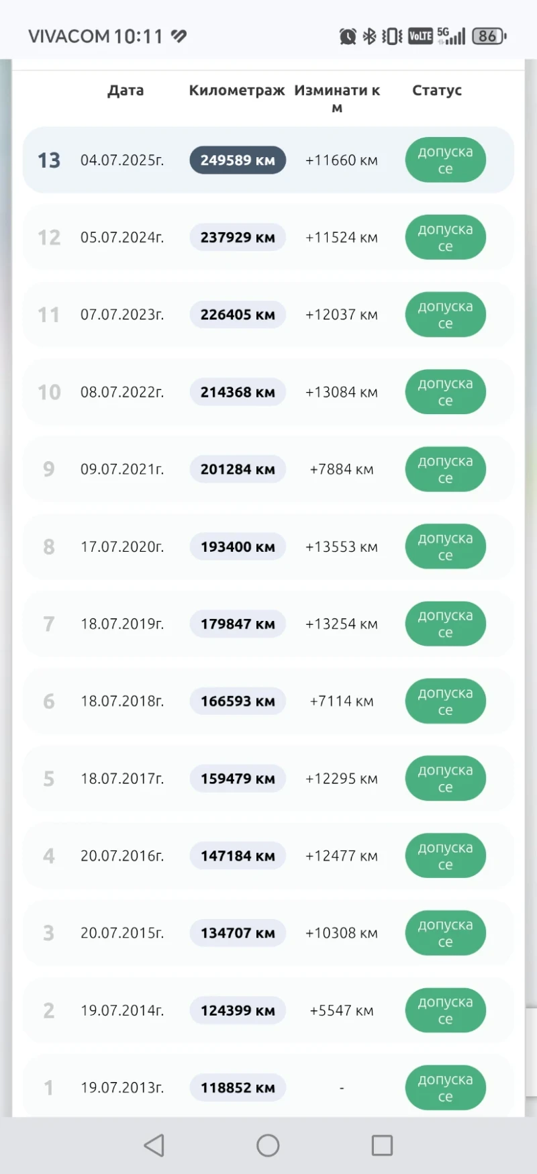This screenshot has width=537, height=1174.
Task: Tap the Android home circle icon
Action: click(268, 1145)
